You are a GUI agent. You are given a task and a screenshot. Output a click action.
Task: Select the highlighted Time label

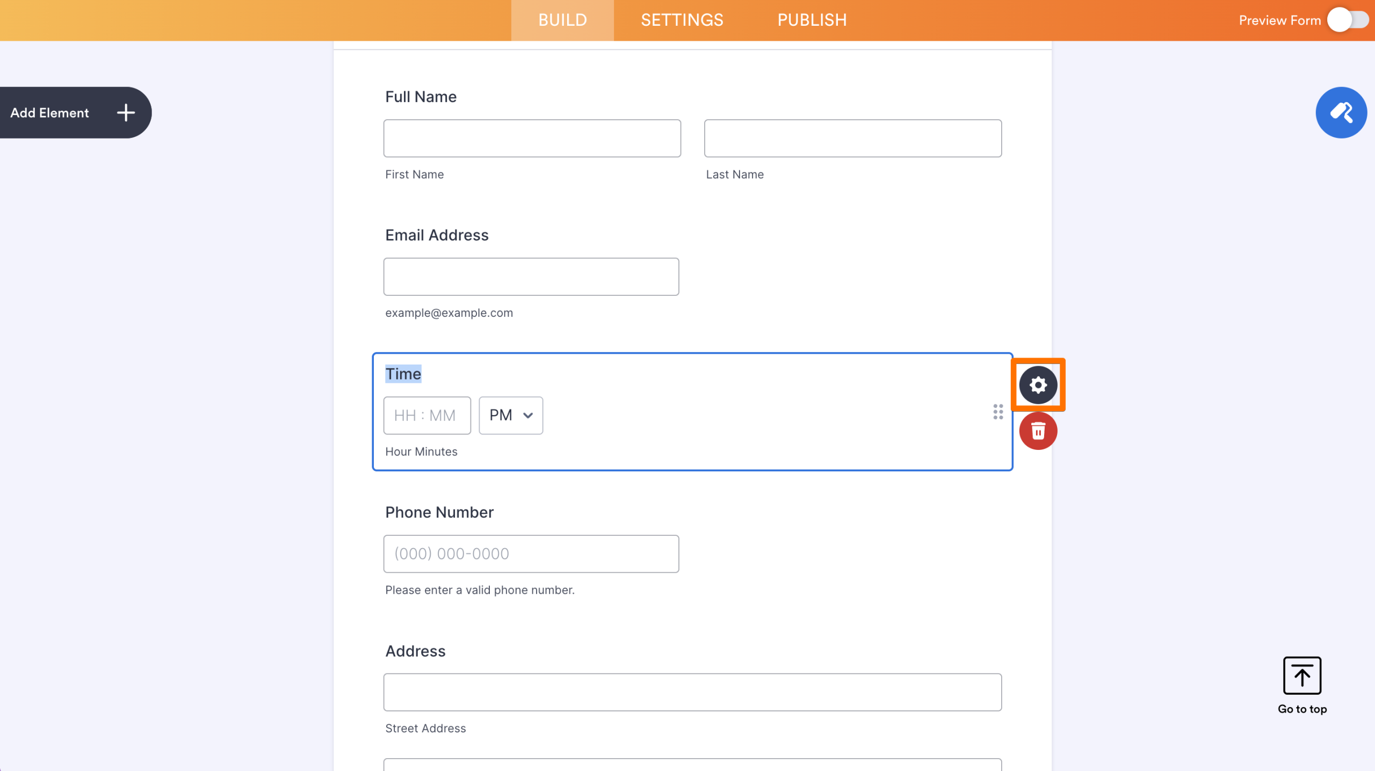pyautogui.click(x=403, y=374)
